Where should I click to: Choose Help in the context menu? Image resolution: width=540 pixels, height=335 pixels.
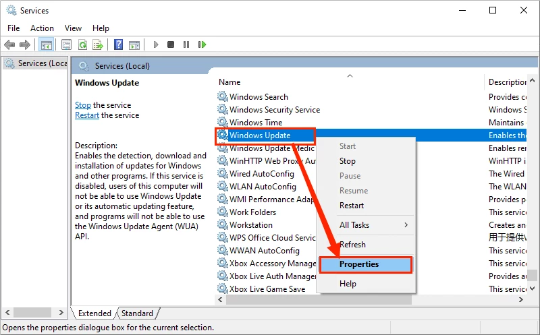[366, 284]
